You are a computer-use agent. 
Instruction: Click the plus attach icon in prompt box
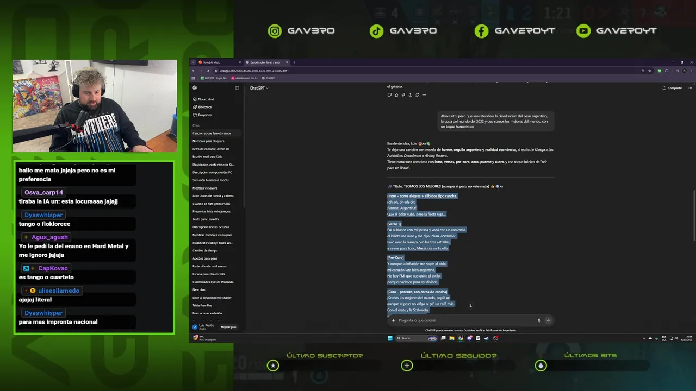point(393,320)
